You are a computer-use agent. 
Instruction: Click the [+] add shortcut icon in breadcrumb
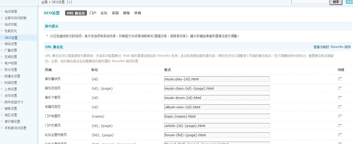point(69,2)
